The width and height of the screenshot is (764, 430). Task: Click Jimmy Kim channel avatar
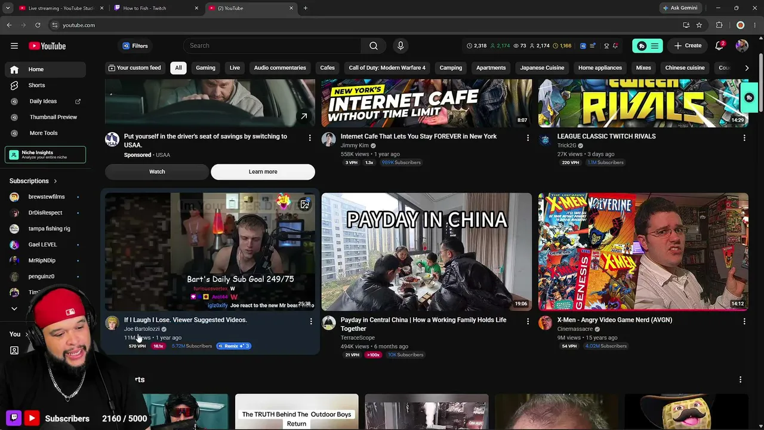329,140
